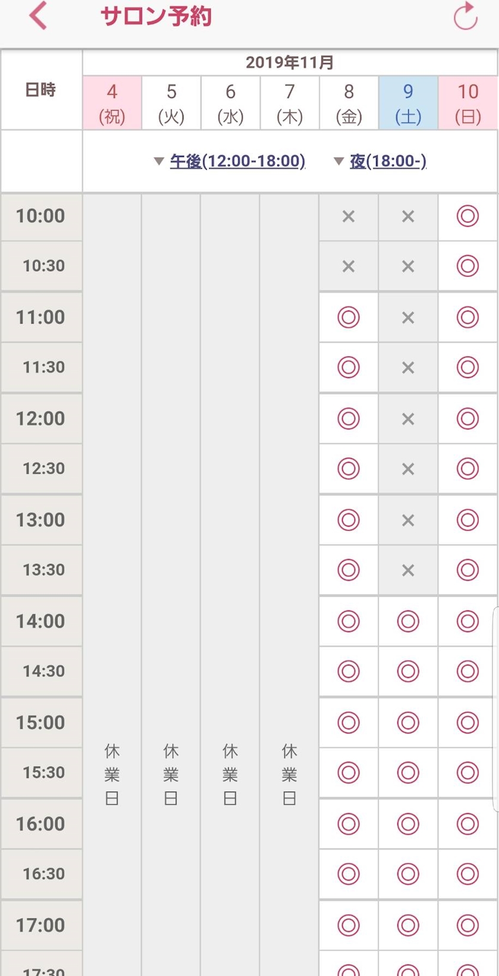Select Saturday 9 at 17:00 available slot

click(408, 925)
